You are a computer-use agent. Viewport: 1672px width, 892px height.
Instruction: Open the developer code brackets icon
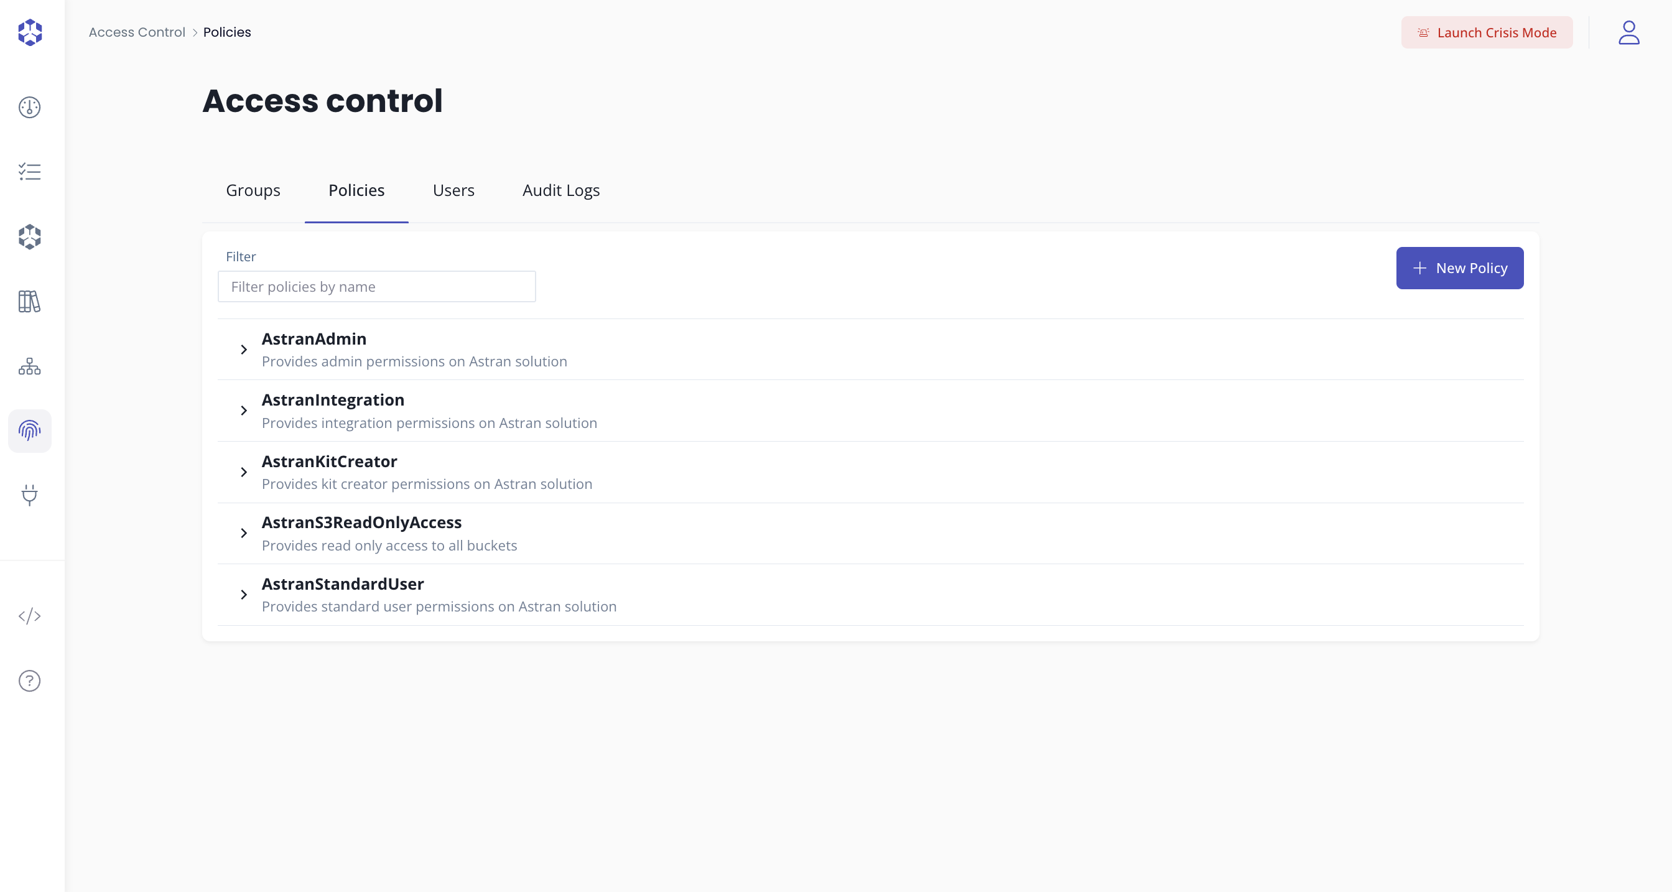29,616
